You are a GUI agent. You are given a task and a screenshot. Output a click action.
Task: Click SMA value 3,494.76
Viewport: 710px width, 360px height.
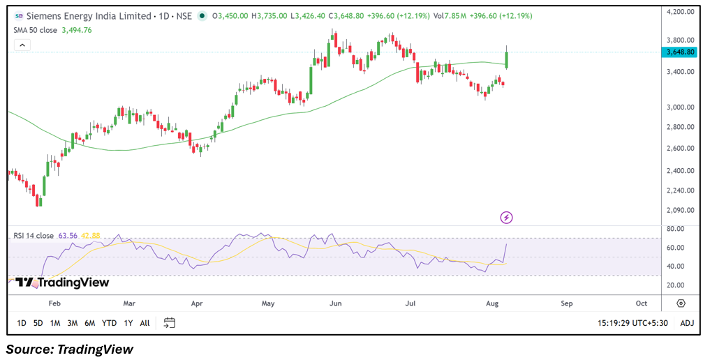point(77,30)
